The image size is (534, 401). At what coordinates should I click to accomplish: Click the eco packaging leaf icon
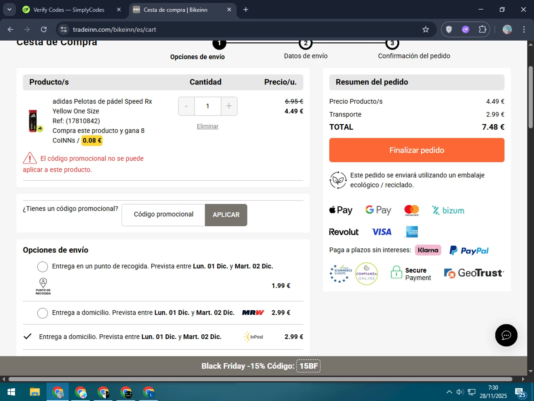click(x=338, y=180)
